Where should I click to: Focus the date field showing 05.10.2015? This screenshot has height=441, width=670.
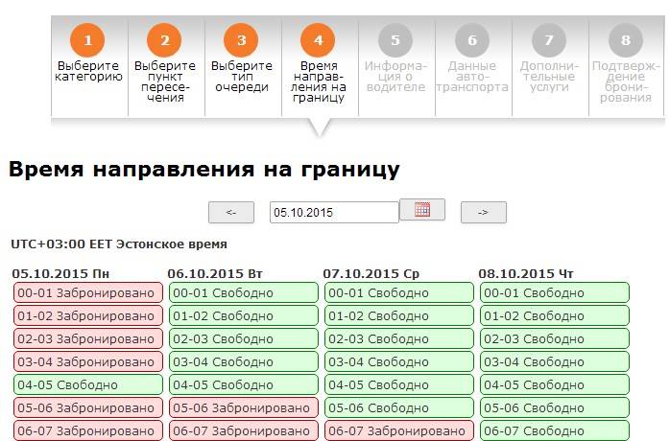click(x=334, y=212)
